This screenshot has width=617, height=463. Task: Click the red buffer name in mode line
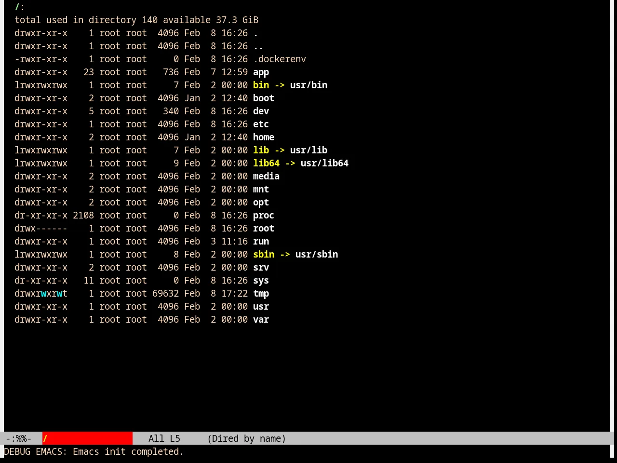[87, 438]
